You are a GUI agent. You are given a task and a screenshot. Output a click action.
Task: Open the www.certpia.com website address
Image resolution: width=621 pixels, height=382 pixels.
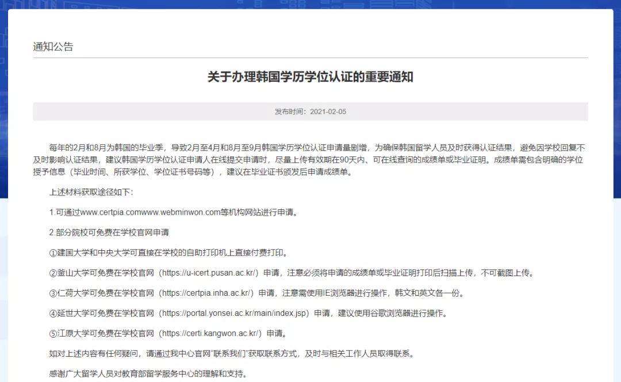click(x=110, y=212)
